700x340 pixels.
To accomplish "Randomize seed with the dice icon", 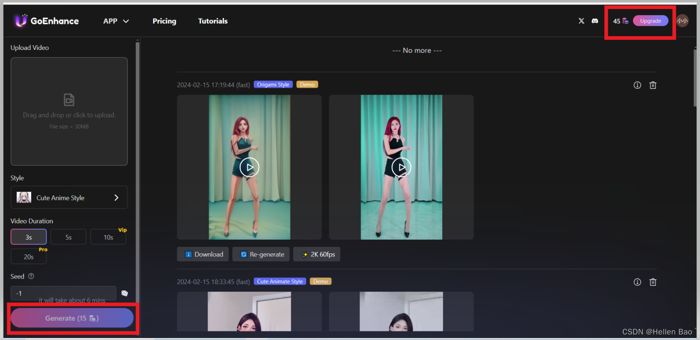I will [x=124, y=293].
